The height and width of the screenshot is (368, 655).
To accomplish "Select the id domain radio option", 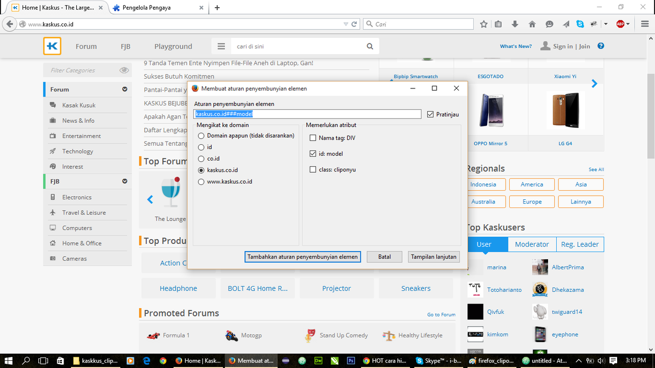I will pyautogui.click(x=201, y=147).
